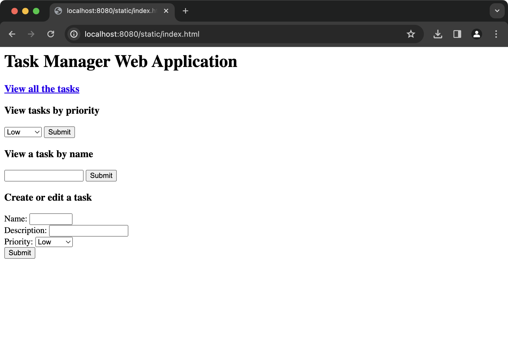Open the priority dropdown under View tasks by priority
This screenshot has height=350, width=508.
click(x=23, y=132)
